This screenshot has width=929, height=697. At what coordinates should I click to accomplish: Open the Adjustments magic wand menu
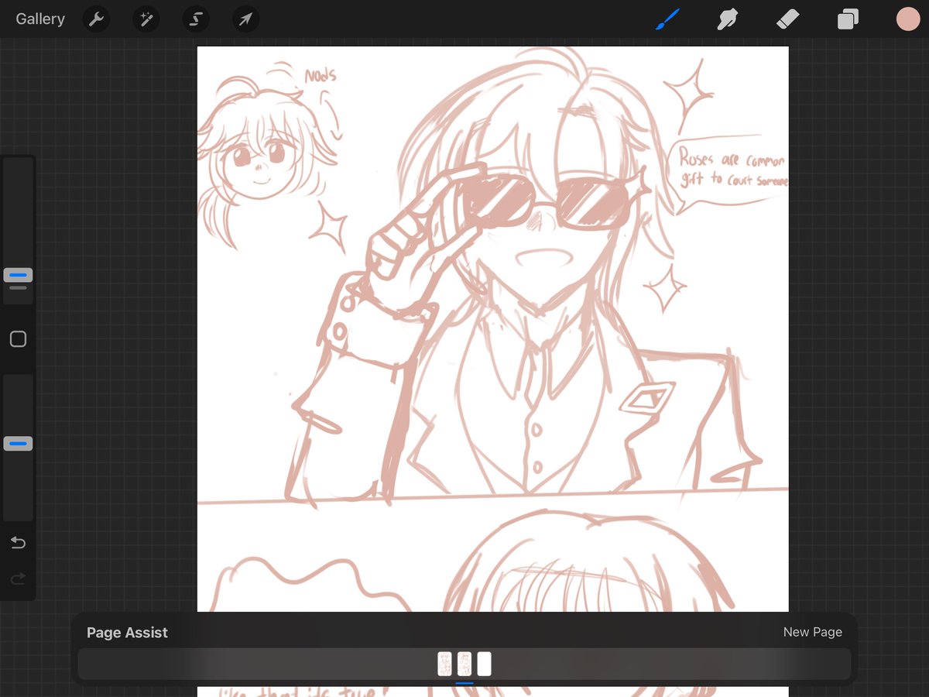pos(146,19)
